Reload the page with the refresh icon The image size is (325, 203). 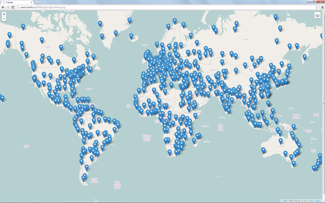pos(13,7)
